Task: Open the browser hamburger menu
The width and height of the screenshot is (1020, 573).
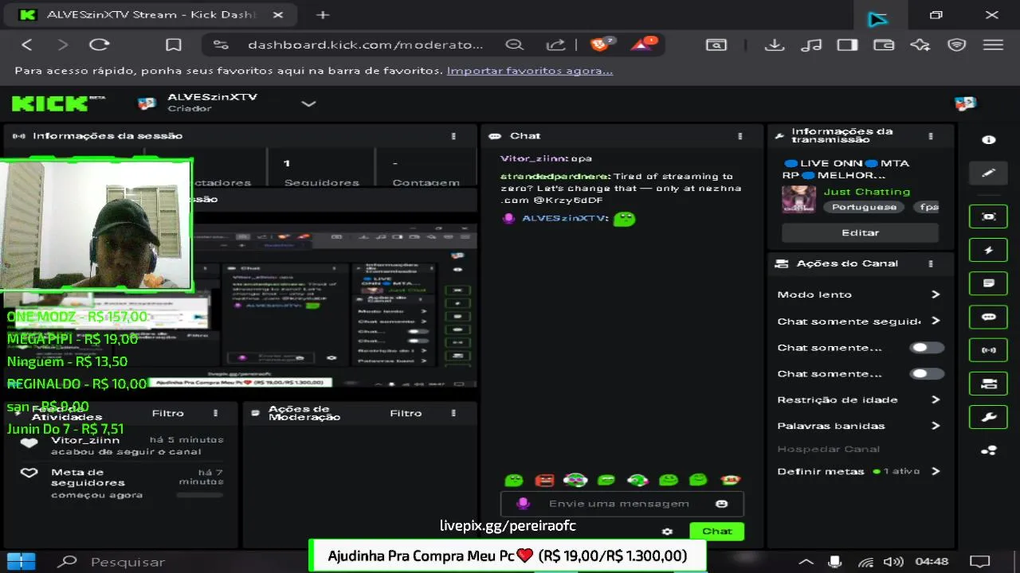Action: pyautogui.click(x=993, y=45)
